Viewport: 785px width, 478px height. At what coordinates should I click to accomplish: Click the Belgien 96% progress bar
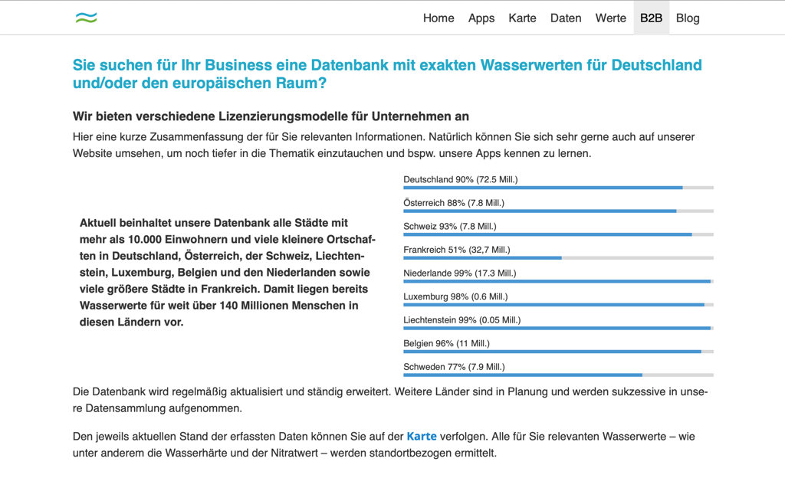tap(558, 352)
